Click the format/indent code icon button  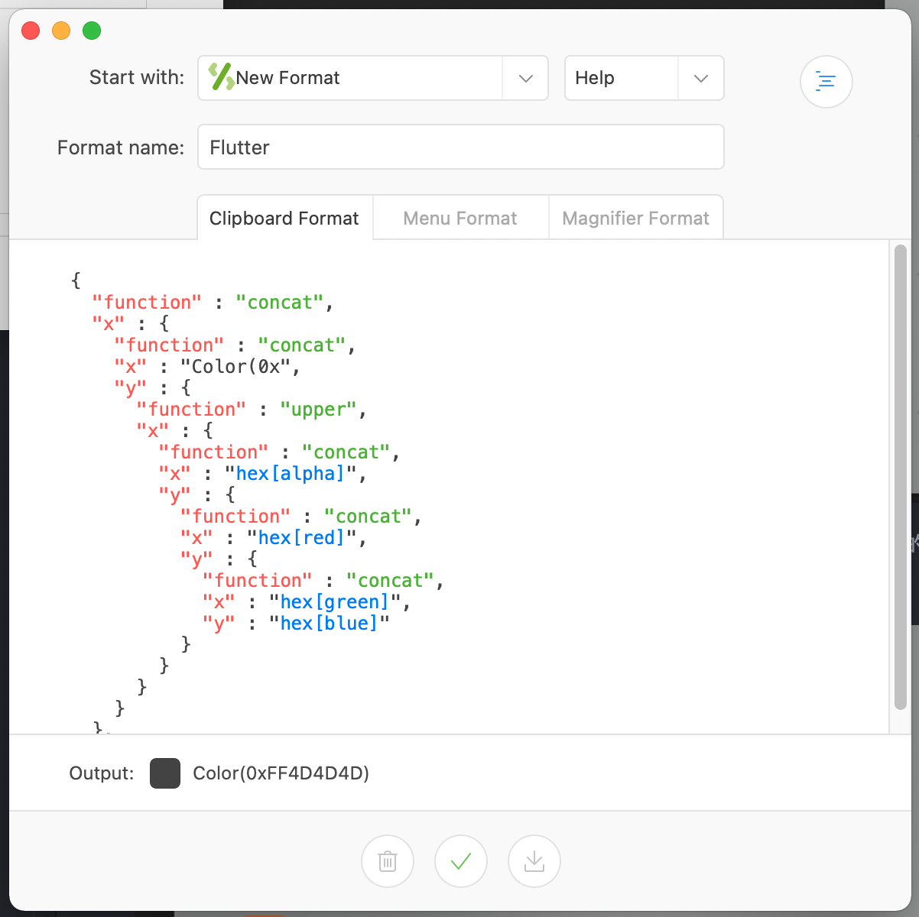pyautogui.click(x=826, y=81)
